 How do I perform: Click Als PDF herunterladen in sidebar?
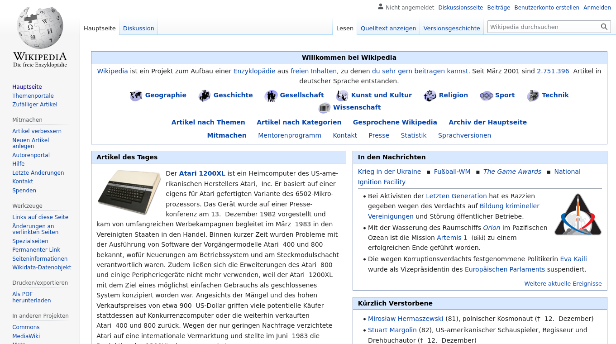[x=31, y=297]
